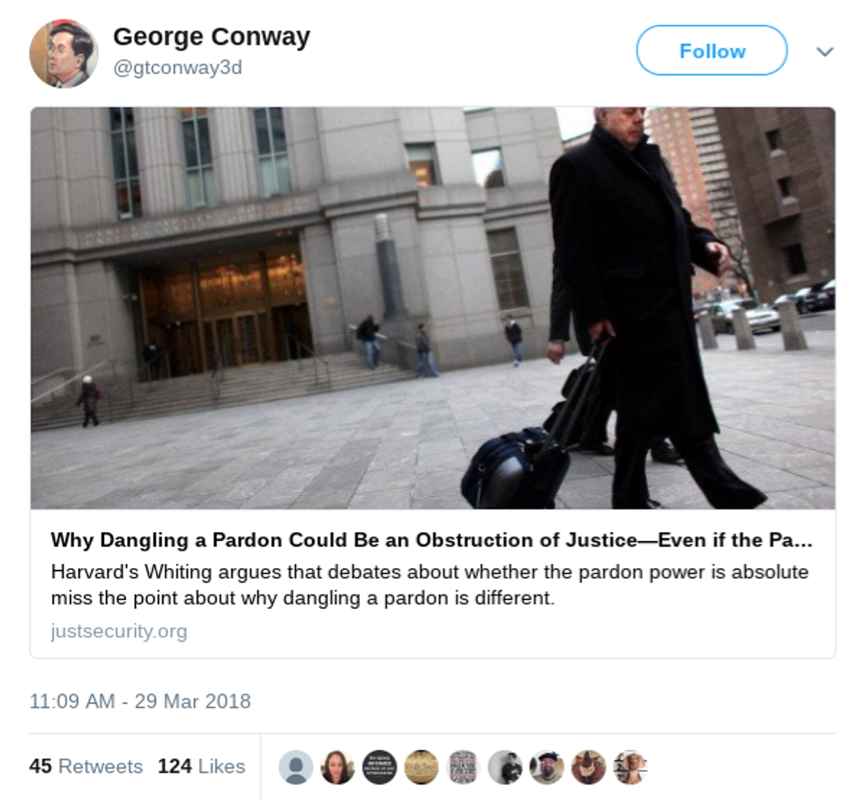The width and height of the screenshot is (864, 800).
Task: Click the cowboy hat liker avatar
Action: click(589, 767)
